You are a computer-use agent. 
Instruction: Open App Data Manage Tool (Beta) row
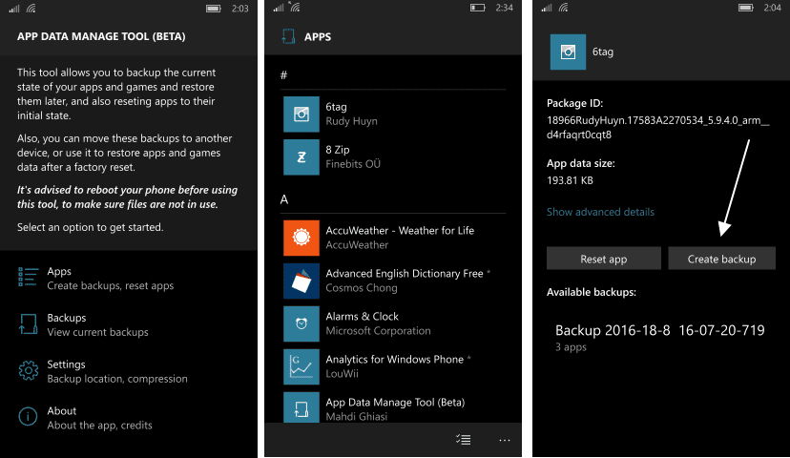pyautogui.click(x=394, y=407)
